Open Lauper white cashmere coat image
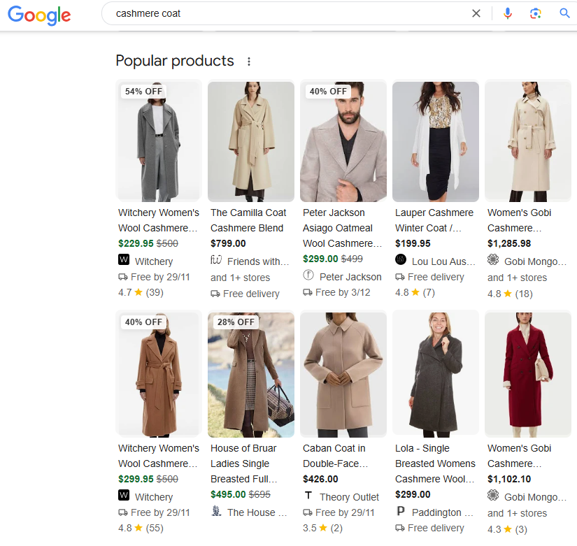This screenshot has width=577, height=546. click(436, 142)
